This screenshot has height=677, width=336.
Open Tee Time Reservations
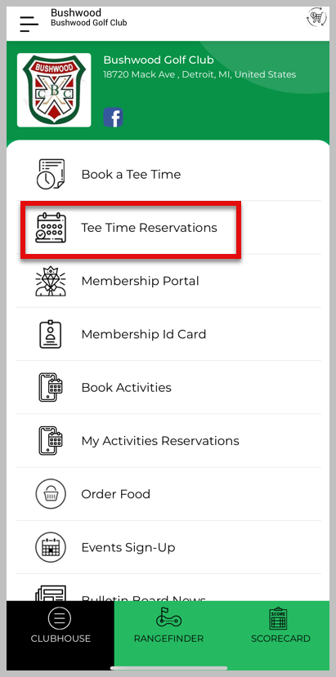tap(168, 228)
